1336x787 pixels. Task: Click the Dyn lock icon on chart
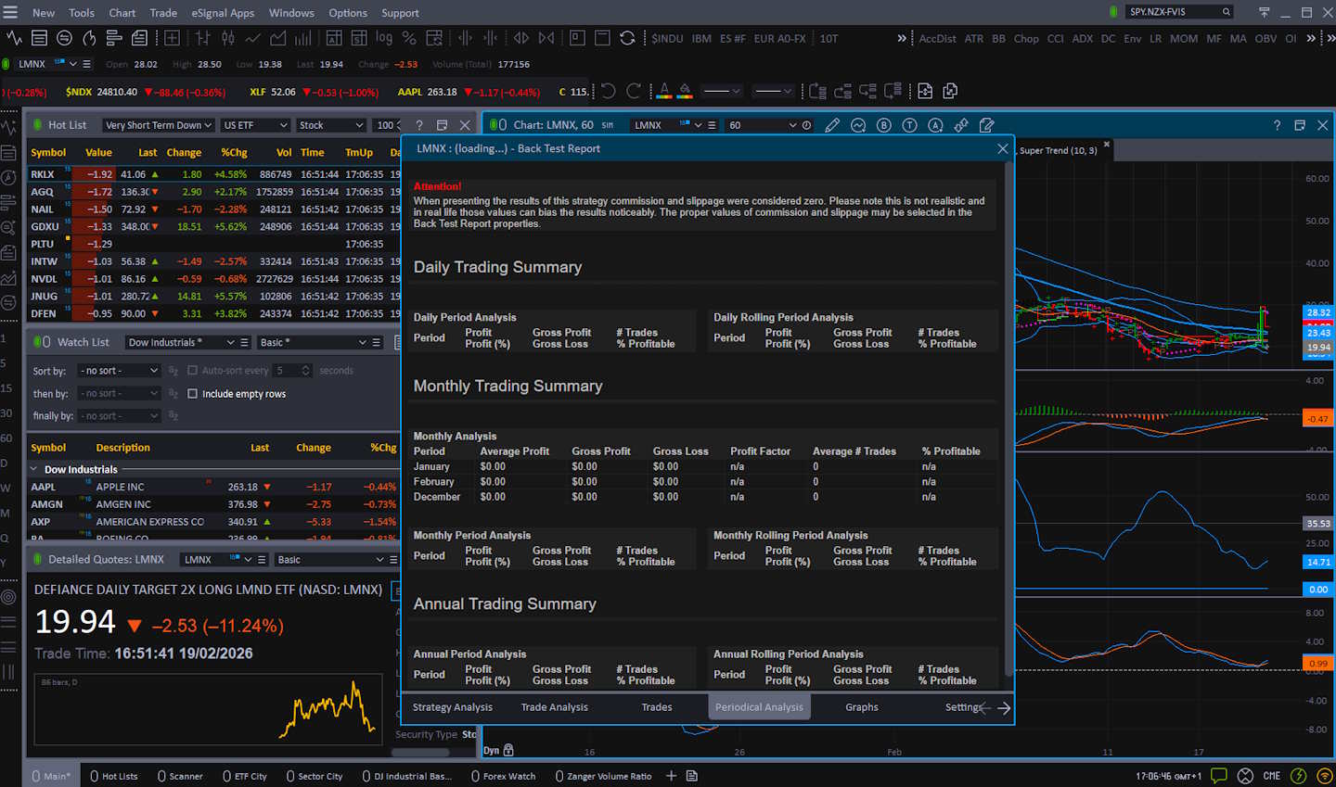pos(508,750)
